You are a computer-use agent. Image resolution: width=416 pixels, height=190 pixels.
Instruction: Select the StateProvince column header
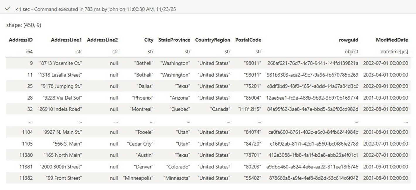click(x=174, y=40)
